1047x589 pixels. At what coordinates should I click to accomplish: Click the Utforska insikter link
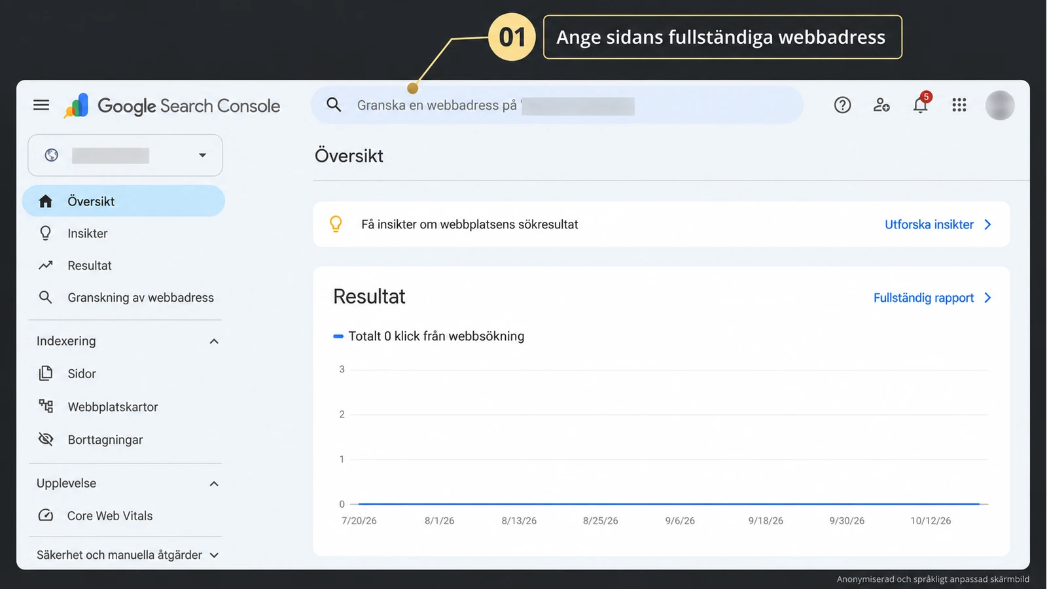pyautogui.click(x=929, y=224)
